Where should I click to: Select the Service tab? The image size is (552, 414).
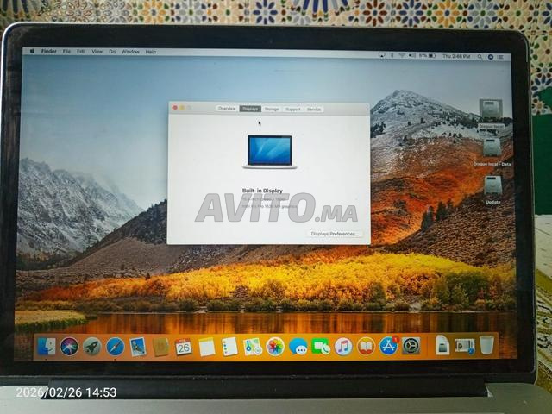[x=314, y=109]
